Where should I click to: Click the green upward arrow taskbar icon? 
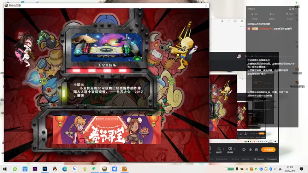[x=85, y=169]
